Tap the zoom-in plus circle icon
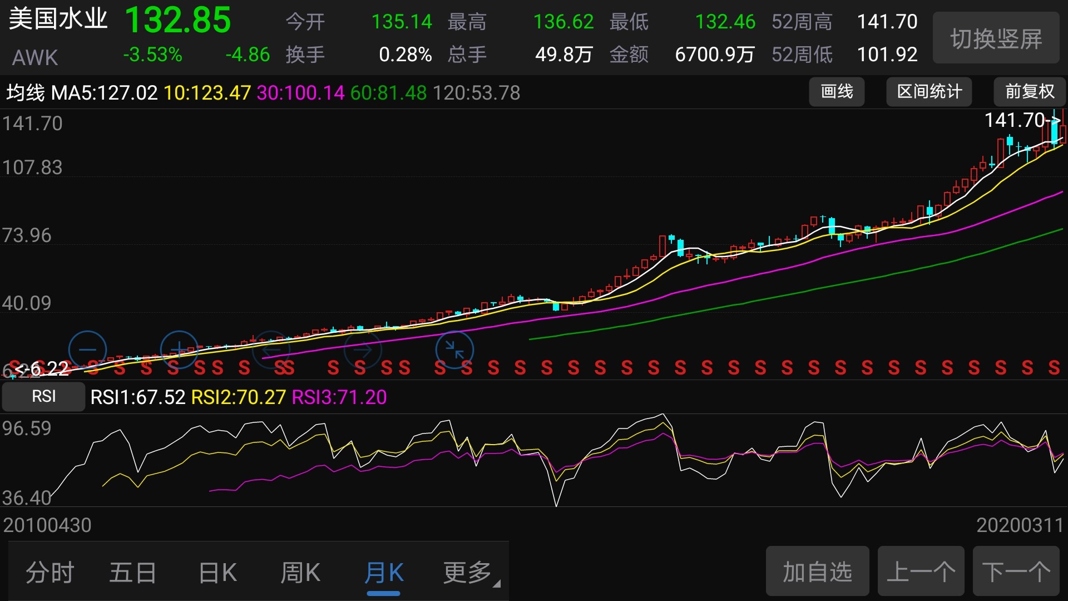The width and height of the screenshot is (1068, 601). point(179,349)
